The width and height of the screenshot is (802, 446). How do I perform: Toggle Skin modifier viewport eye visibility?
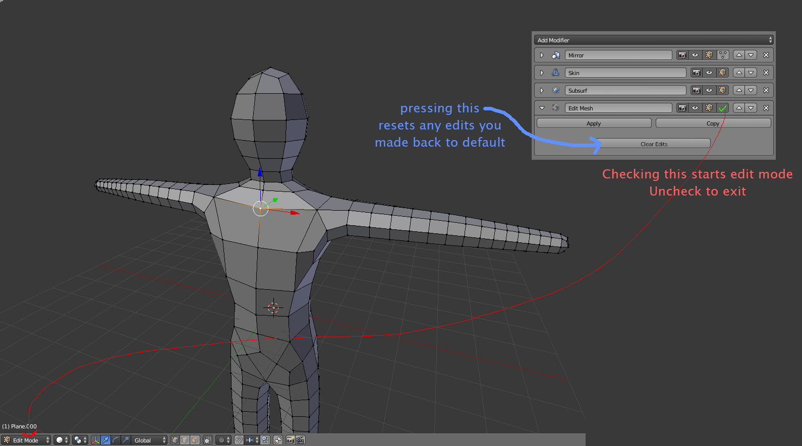coord(709,73)
